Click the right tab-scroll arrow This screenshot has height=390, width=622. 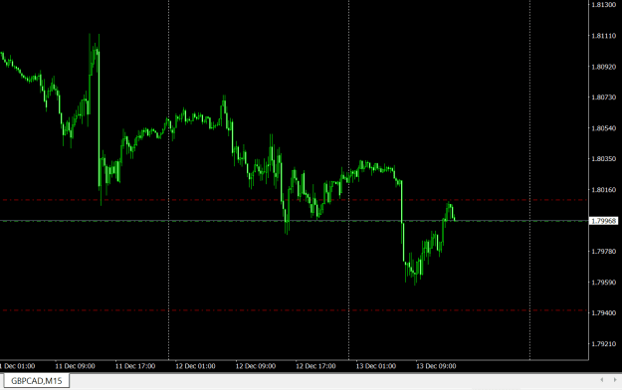[x=615, y=380]
